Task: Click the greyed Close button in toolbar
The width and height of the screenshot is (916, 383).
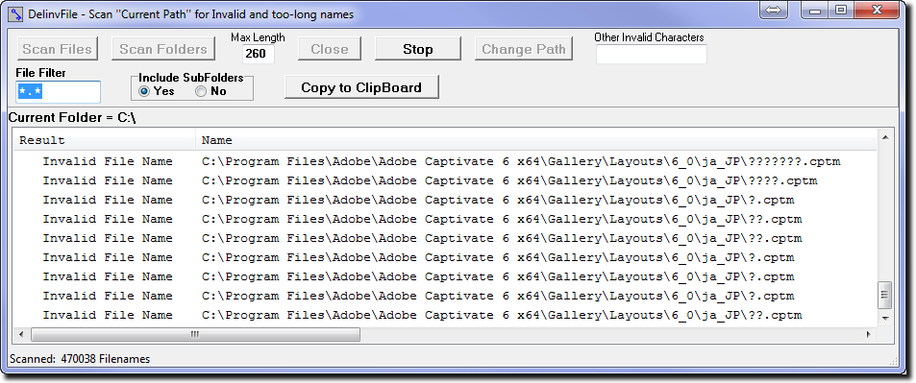Action: [x=330, y=49]
